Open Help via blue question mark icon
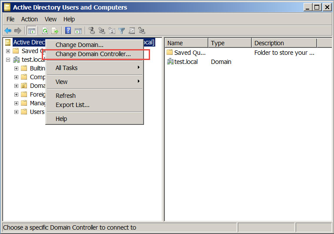Image resolution: width=334 pixels, height=234 pixels. click(x=68, y=30)
